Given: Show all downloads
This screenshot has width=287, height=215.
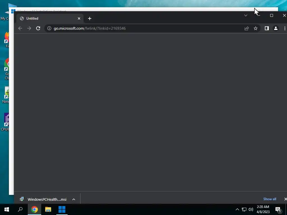Looking at the screenshot, I should click(x=270, y=199).
